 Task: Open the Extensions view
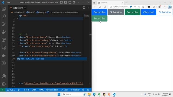coord(4,40)
